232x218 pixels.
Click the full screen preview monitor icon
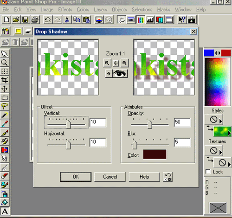pyautogui.click(x=99, y=19)
